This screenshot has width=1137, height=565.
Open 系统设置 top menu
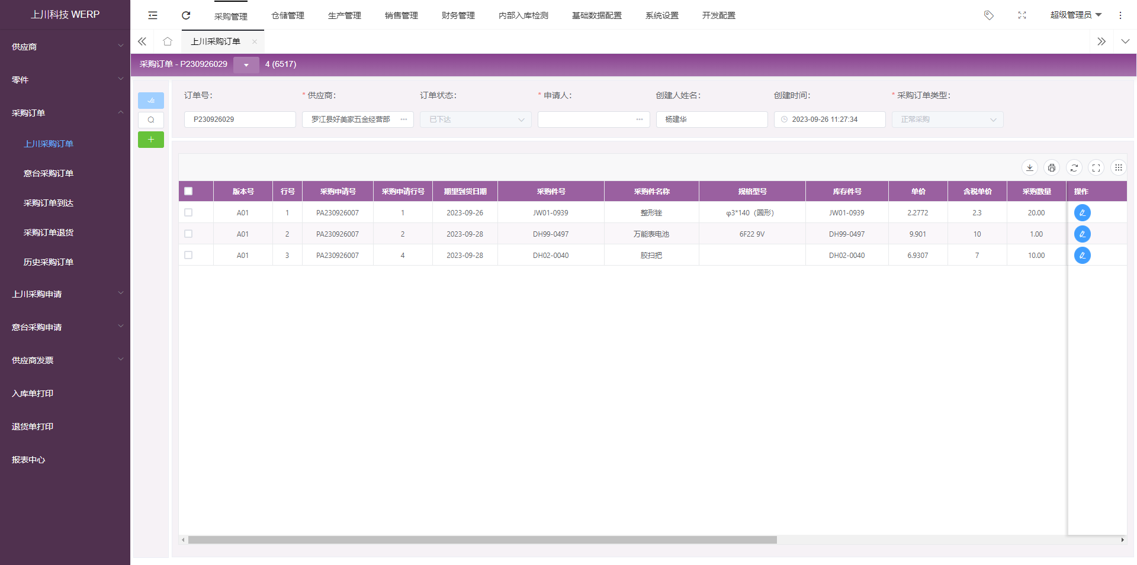[662, 15]
